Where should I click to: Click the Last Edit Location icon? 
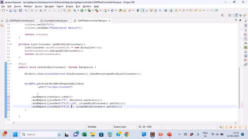coord(191,10)
